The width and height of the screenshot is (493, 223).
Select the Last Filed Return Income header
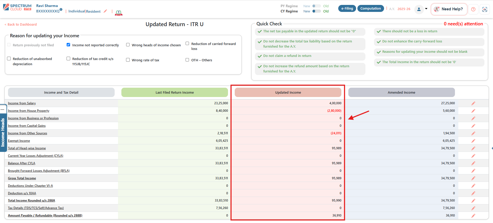[x=175, y=92]
